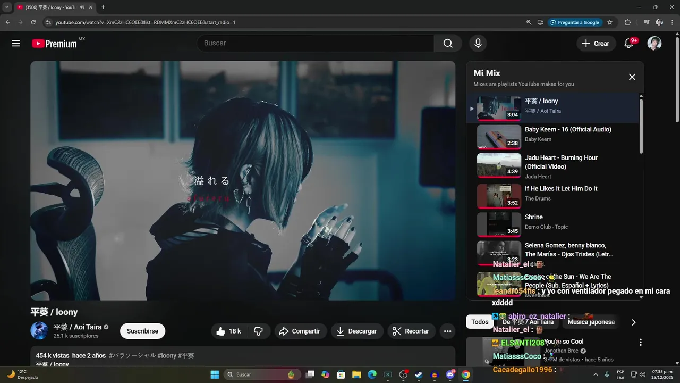The height and width of the screenshot is (383, 680).
Task: Open Microsoft Edge from taskbar
Action: coord(372,374)
